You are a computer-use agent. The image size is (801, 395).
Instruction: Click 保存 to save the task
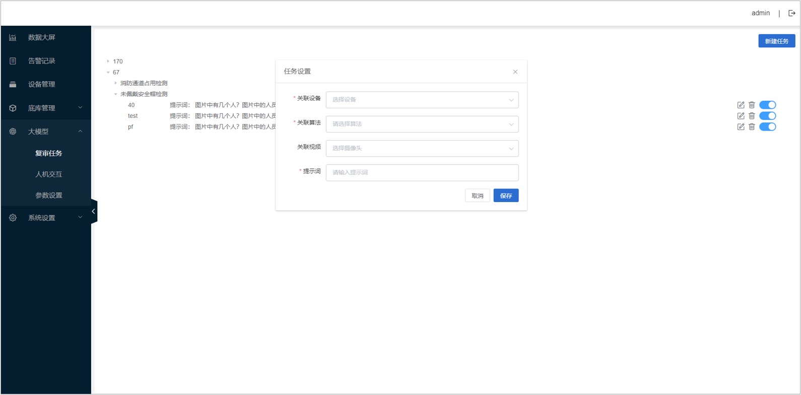click(506, 195)
